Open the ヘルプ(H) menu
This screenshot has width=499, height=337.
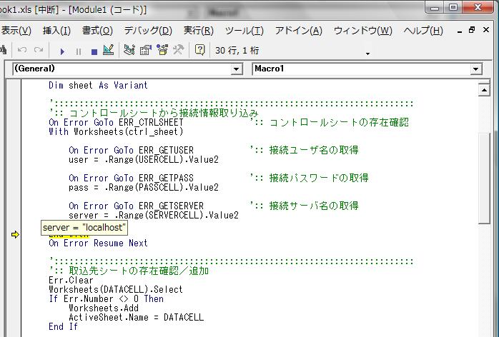point(423,31)
